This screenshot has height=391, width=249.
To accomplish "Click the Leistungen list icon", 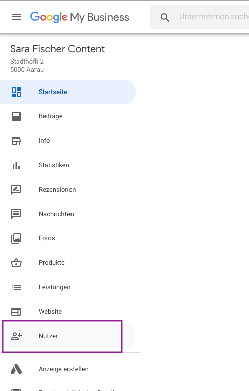I will tap(16, 287).
